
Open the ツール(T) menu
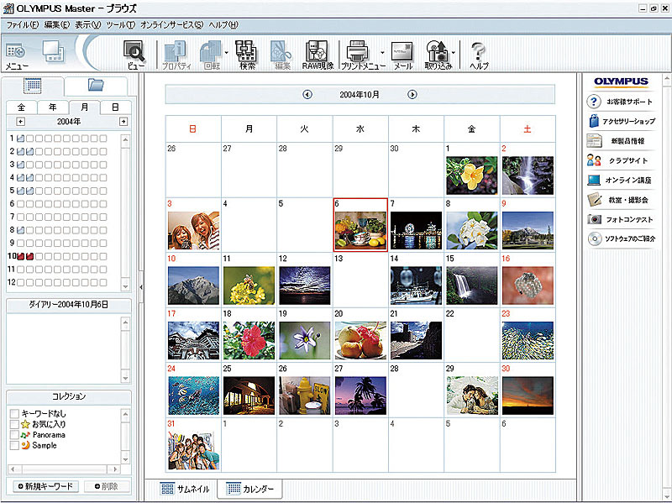tap(121, 25)
